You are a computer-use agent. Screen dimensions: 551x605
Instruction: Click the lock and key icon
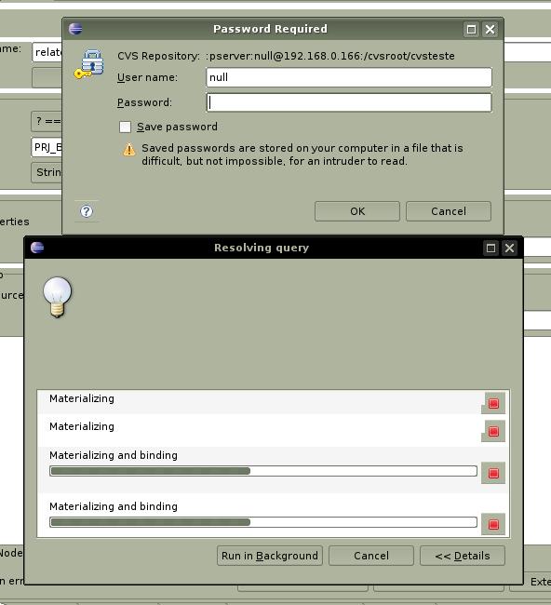[88, 64]
